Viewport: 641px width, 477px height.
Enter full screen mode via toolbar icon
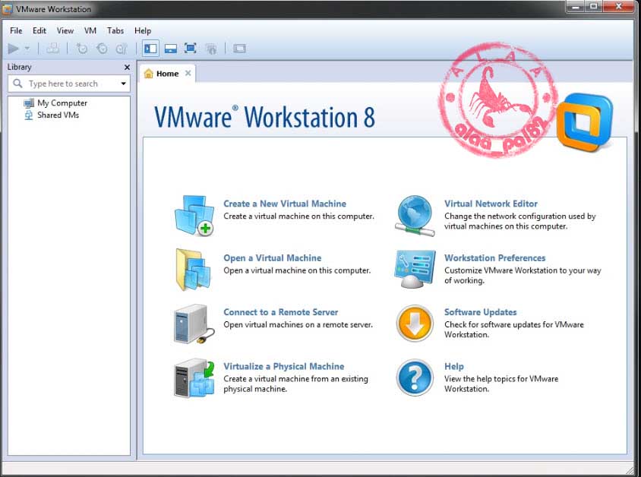pyautogui.click(x=191, y=49)
